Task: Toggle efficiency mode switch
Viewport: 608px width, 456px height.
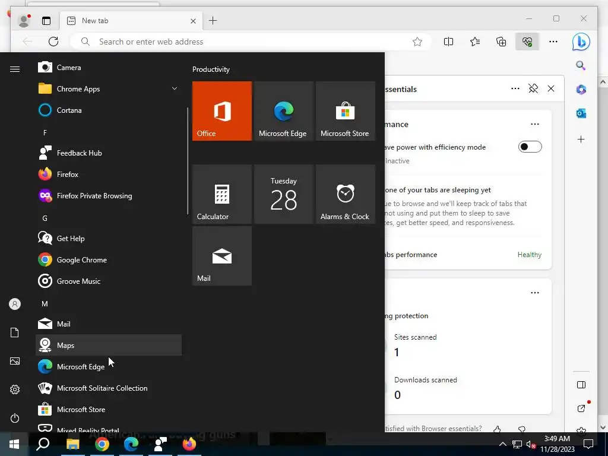Action: [530, 147]
